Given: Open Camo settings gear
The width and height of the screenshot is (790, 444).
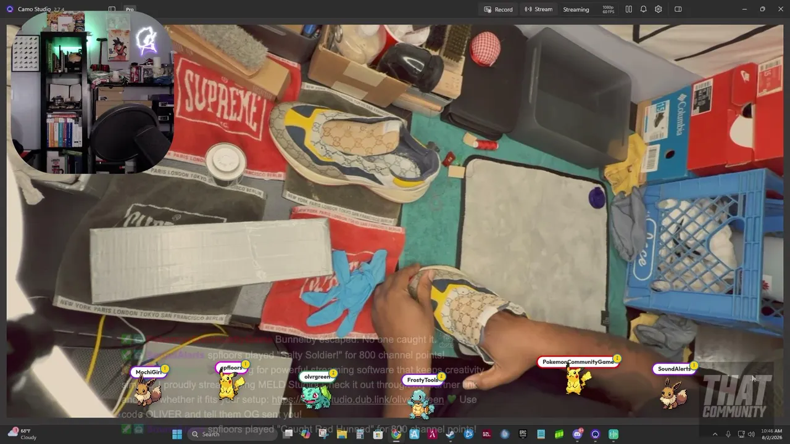Looking at the screenshot, I should click(x=659, y=9).
